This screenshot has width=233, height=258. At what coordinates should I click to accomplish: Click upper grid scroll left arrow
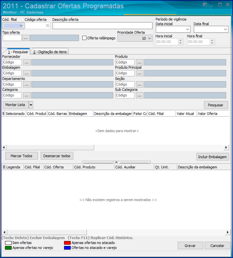tap(4, 147)
